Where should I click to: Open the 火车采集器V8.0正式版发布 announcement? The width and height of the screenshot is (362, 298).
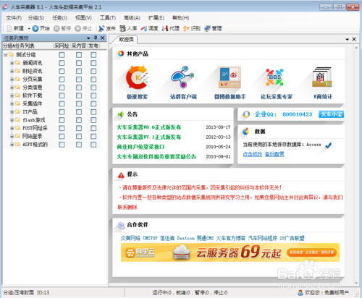(x=149, y=127)
